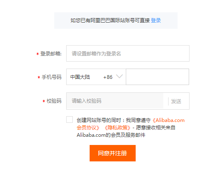Click the blue 登录 login link
Screen dimensions: 222x177
click(156, 21)
